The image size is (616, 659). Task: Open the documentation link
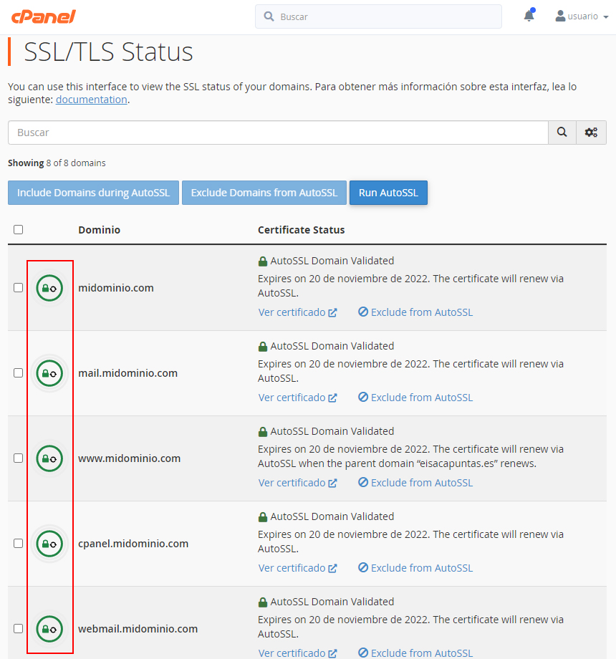(x=92, y=100)
